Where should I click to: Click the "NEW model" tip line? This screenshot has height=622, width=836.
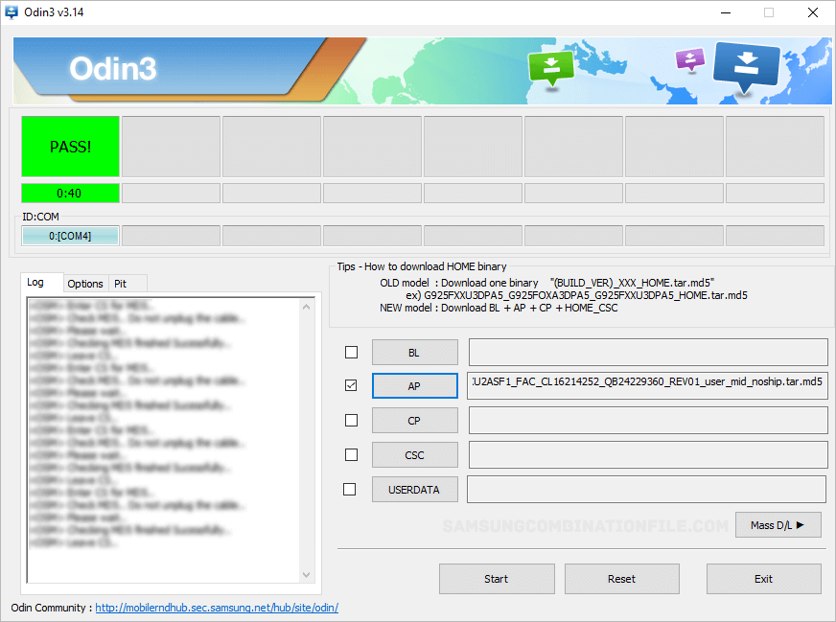pyautogui.click(x=499, y=308)
